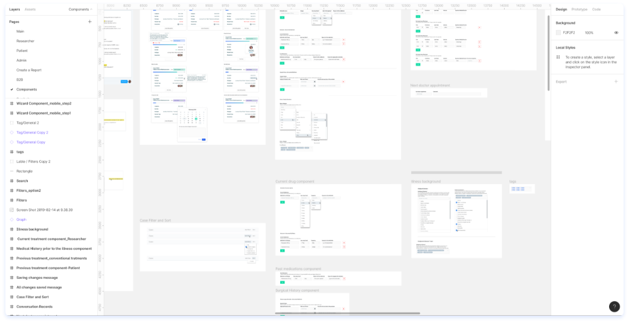Click the F2F2F2 background color swatch
This screenshot has height=323, width=629.
pyautogui.click(x=558, y=33)
